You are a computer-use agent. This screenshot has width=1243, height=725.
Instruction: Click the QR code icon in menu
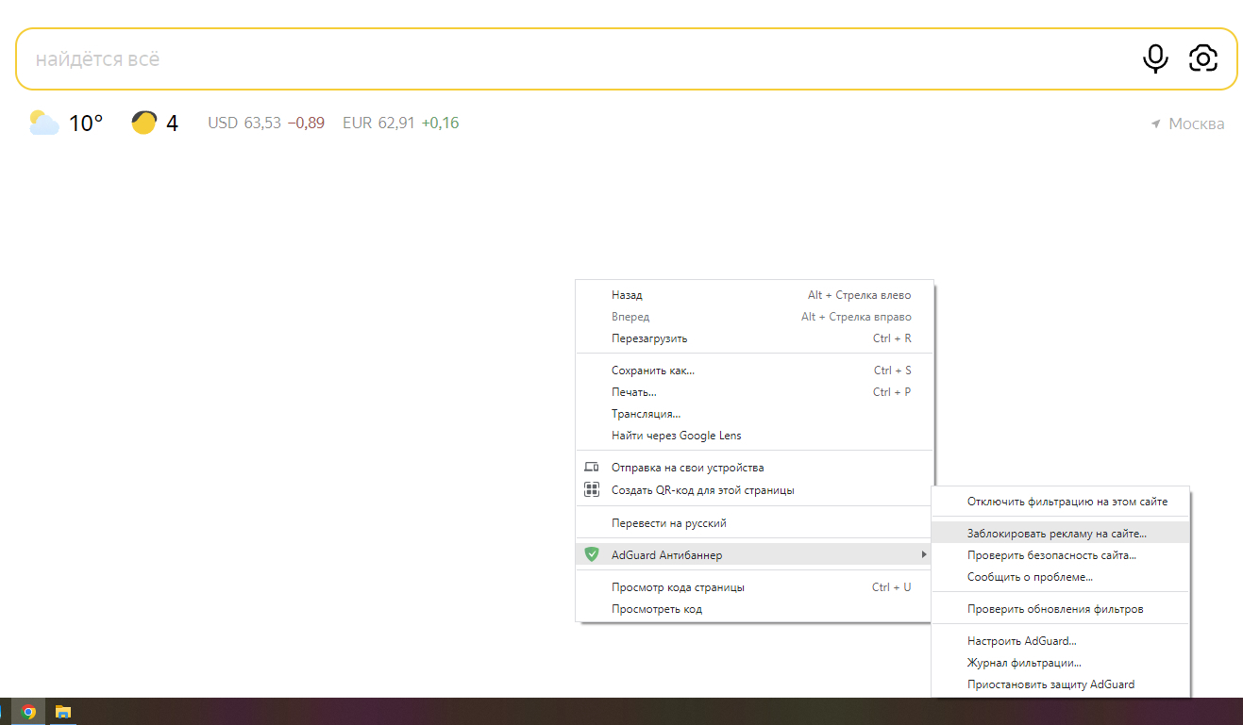coord(592,489)
